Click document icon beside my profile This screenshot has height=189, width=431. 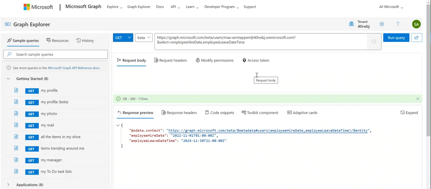[16, 90]
